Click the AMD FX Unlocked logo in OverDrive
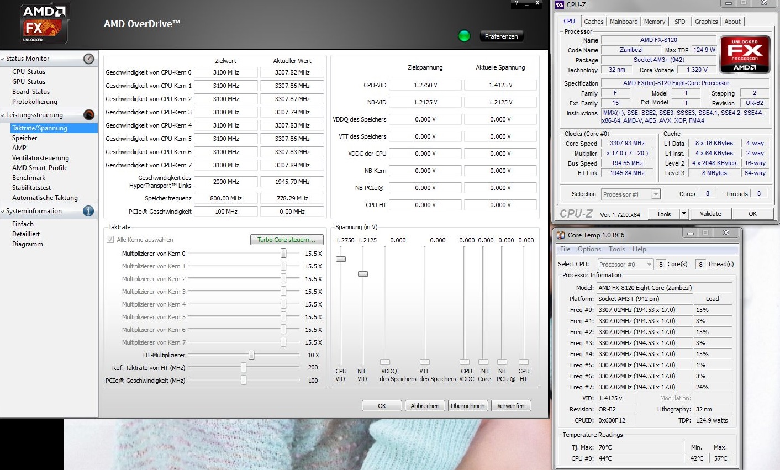The height and width of the screenshot is (470, 780). [44, 23]
